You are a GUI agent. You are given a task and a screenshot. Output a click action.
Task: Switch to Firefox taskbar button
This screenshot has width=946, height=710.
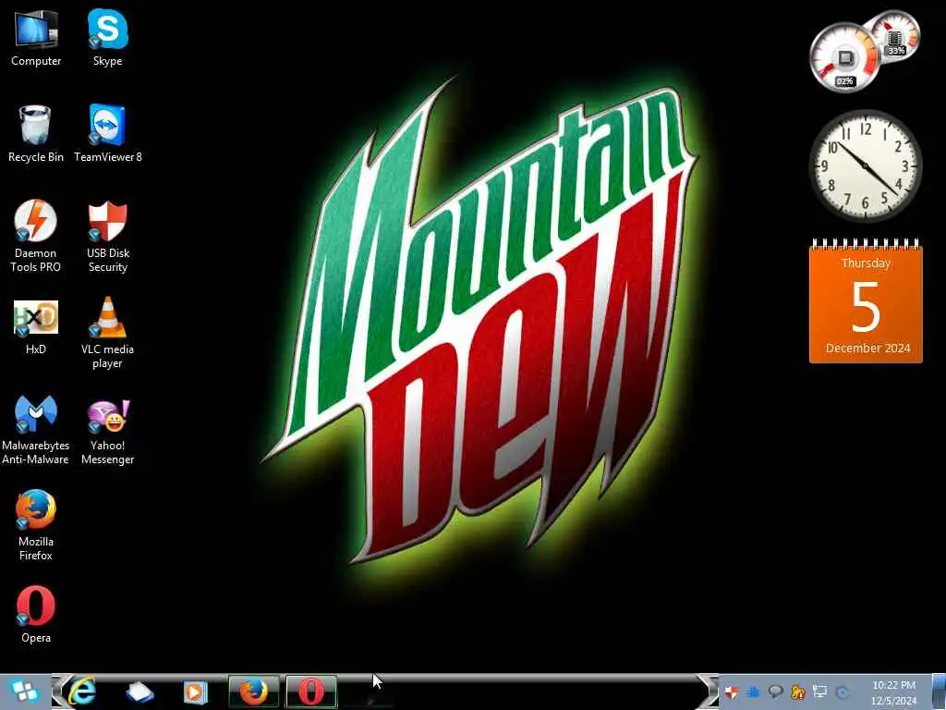254,692
